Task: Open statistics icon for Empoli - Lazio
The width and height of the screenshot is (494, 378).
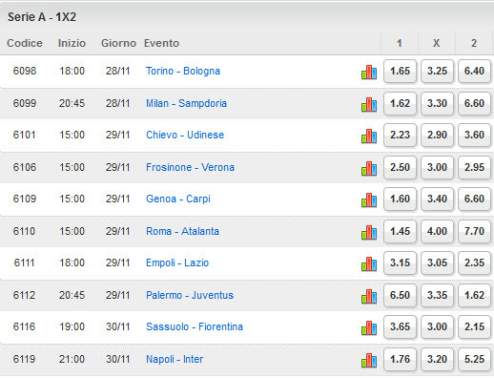Action: pos(369,263)
